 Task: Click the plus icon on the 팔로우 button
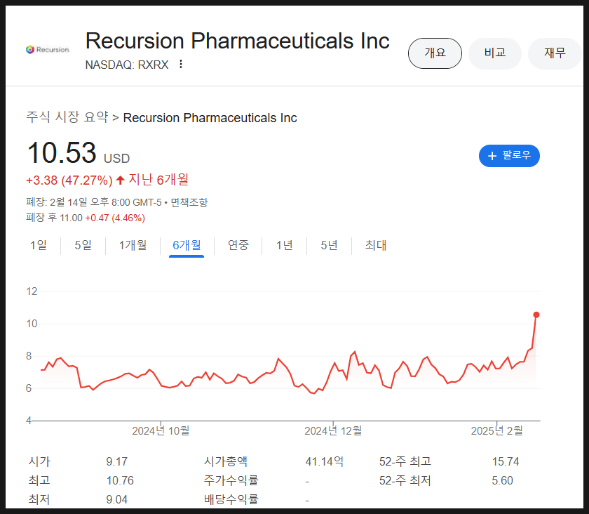pyautogui.click(x=492, y=156)
